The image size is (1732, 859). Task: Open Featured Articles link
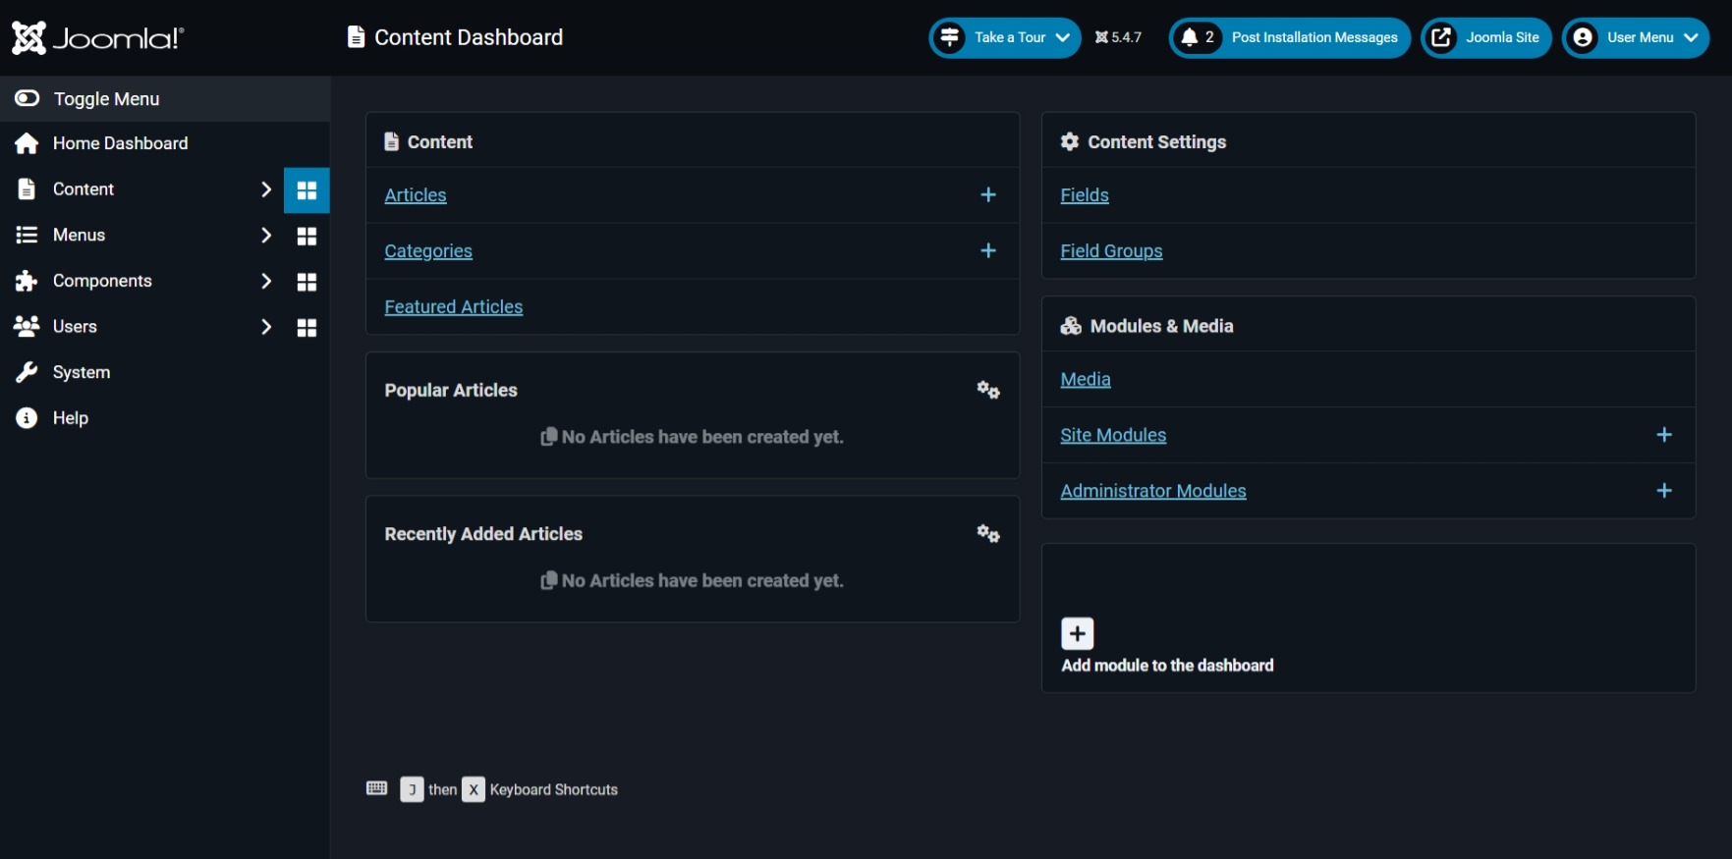click(x=454, y=307)
